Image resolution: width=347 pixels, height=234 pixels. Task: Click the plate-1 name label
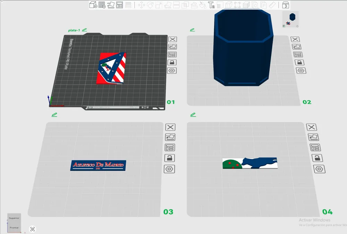(74, 30)
